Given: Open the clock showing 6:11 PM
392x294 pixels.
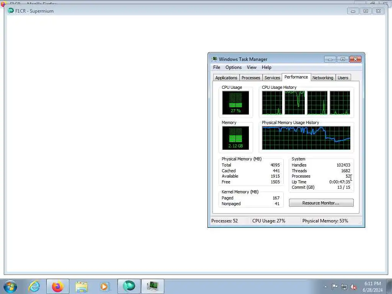Looking at the screenshot, I should tap(372, 287).
